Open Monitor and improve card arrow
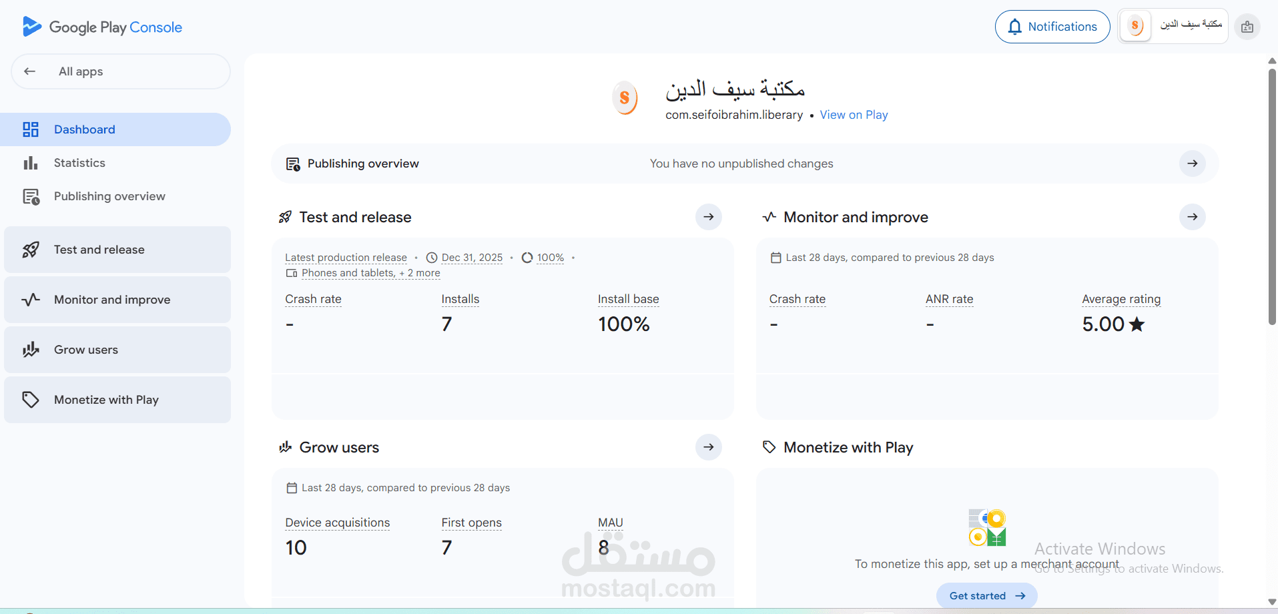 tap(1192, 217)
